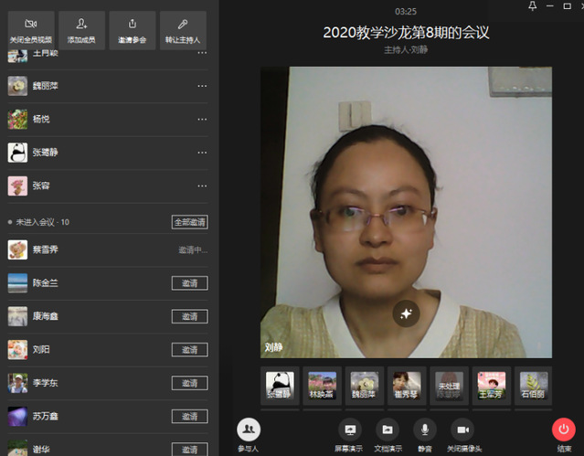Image resolution: width=584 pixels, height=456 pixels.
Task: Open more options for 魏丽萍
Action: tap(202, 86)
